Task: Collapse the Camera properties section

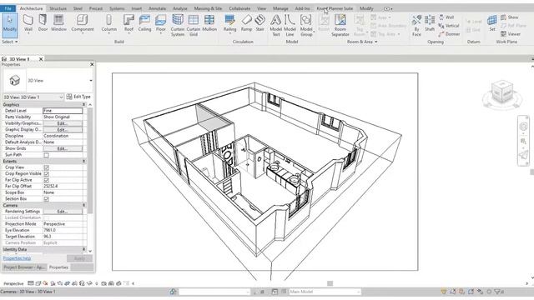Action: [x=84, y=205]
